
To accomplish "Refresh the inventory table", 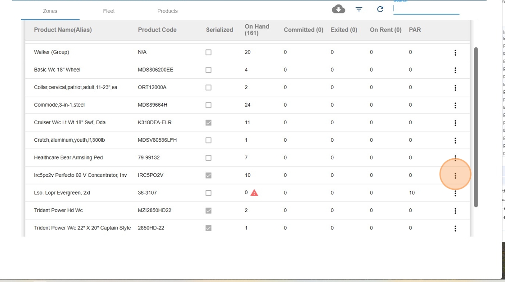I will click(x=380, y=9).
